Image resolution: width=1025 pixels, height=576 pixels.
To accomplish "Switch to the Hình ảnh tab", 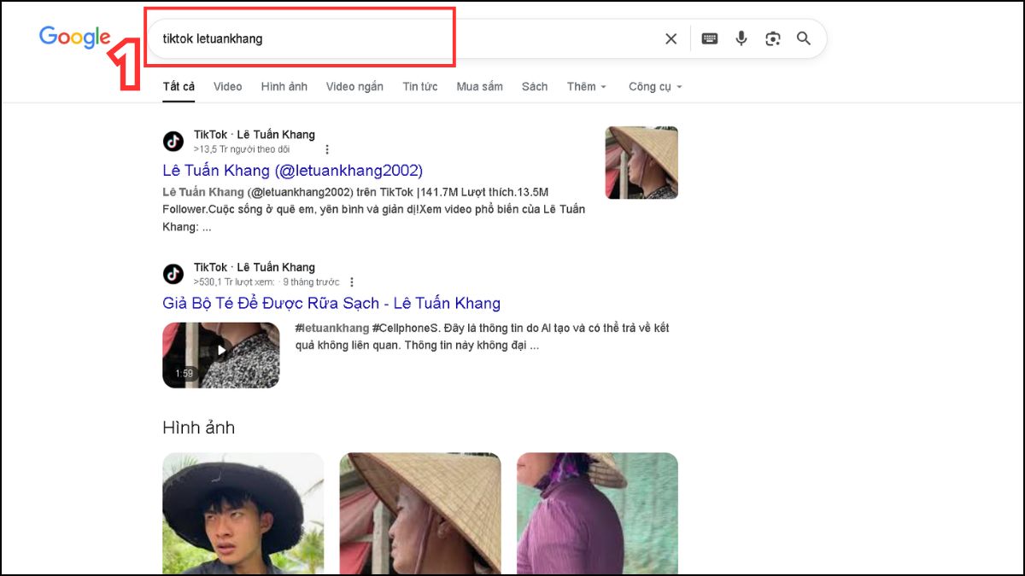I will pos(284,86).
